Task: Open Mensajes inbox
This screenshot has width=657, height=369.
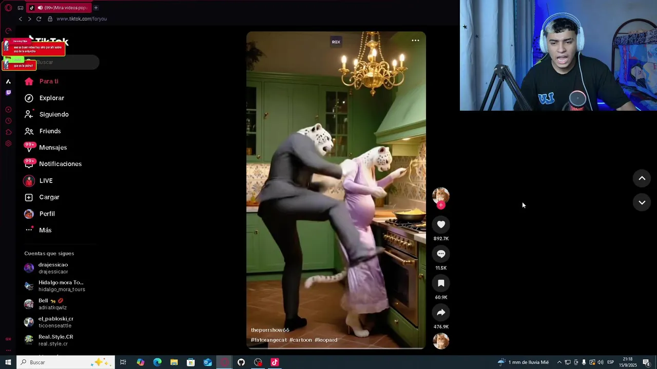Action: 45,148
